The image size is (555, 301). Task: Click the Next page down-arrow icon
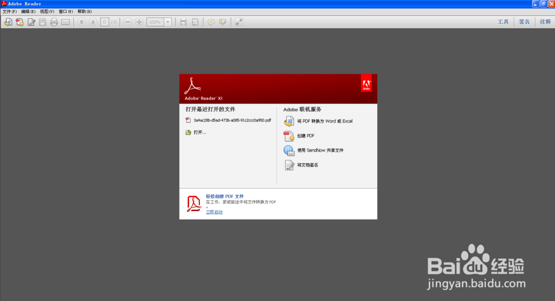pyautogui.click(x=93, y=22)
